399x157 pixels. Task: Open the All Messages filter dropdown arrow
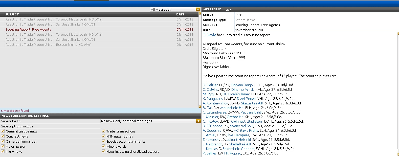(198, 10)
